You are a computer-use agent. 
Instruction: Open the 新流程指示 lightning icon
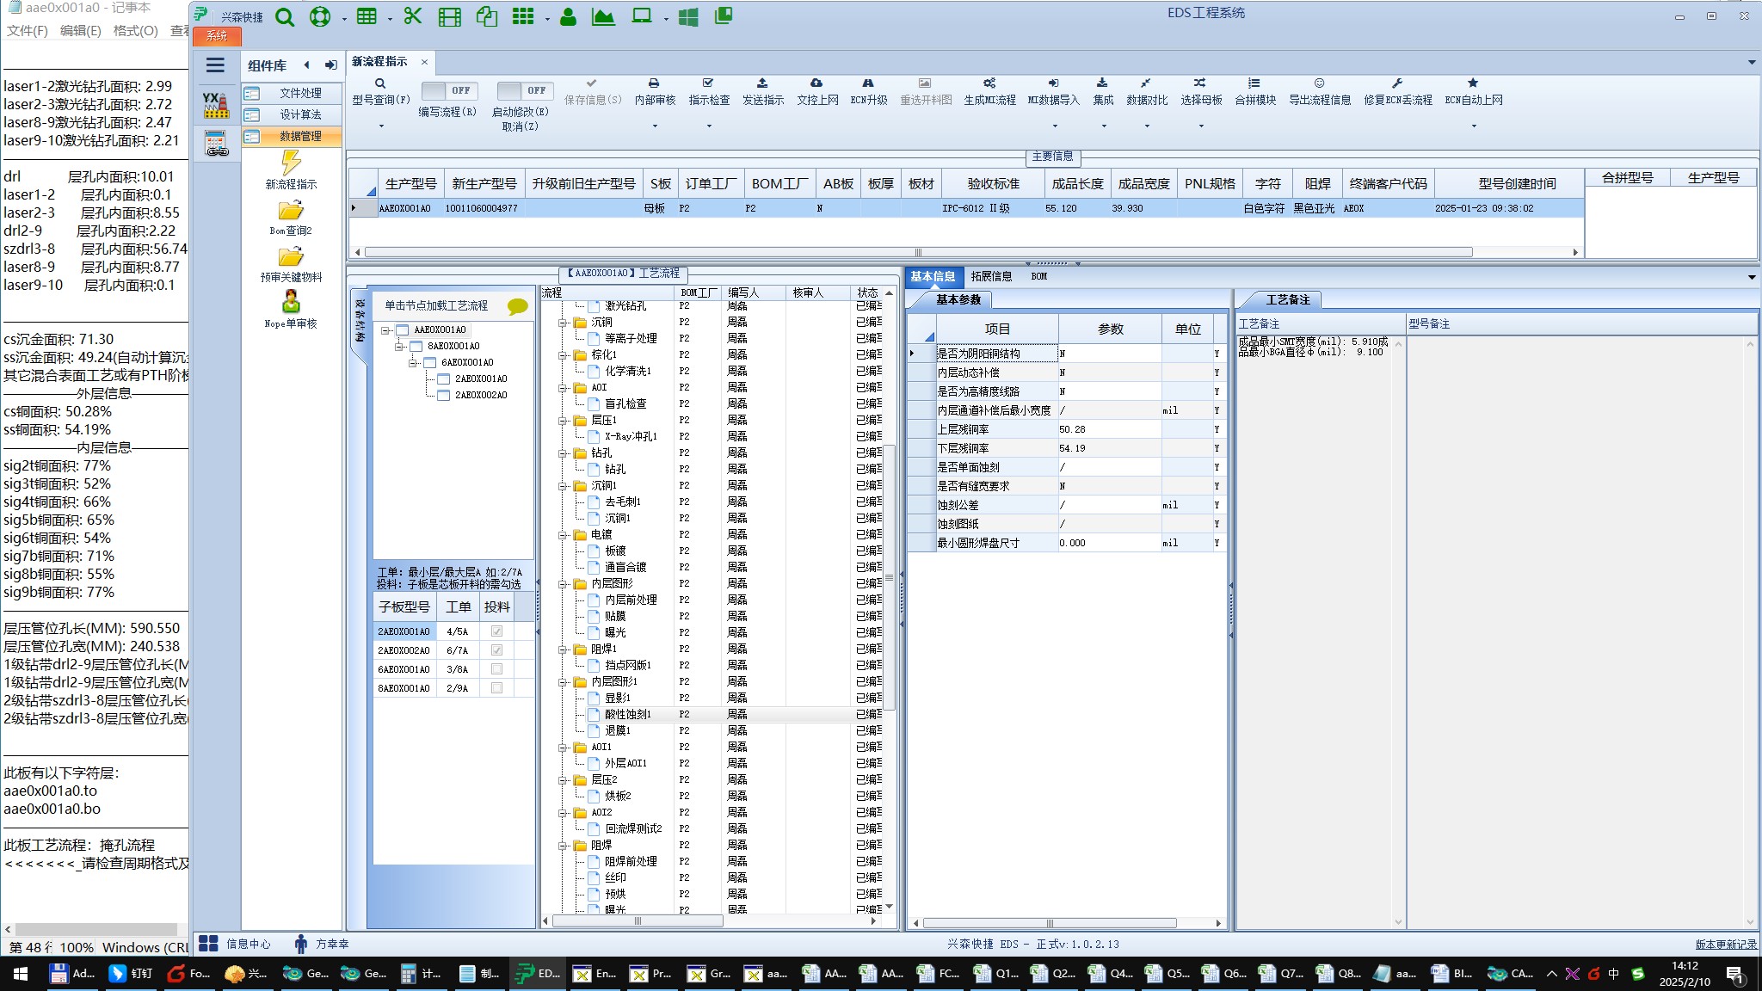click(291, 163)
